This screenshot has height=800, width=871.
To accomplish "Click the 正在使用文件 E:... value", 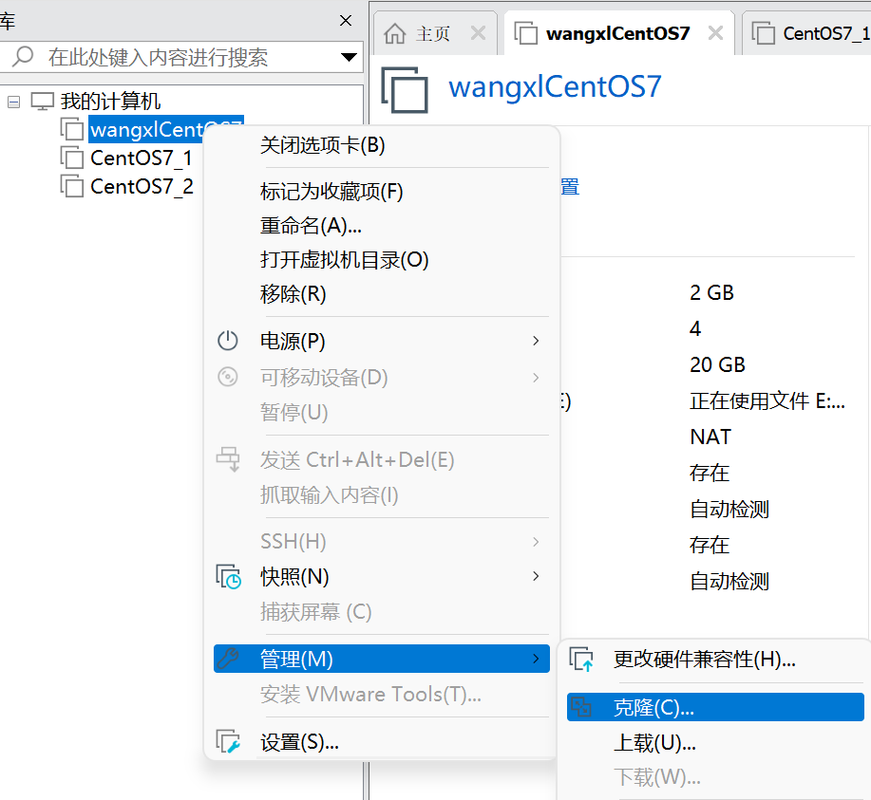I will (767, 400).
